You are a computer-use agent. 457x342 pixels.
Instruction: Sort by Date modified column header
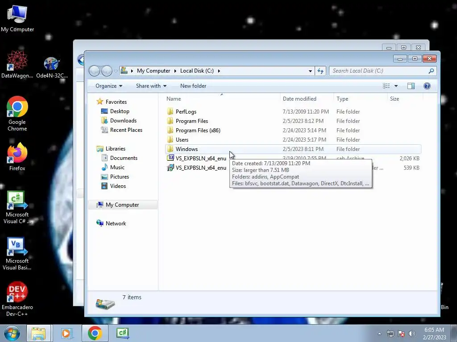coord(307,98)
